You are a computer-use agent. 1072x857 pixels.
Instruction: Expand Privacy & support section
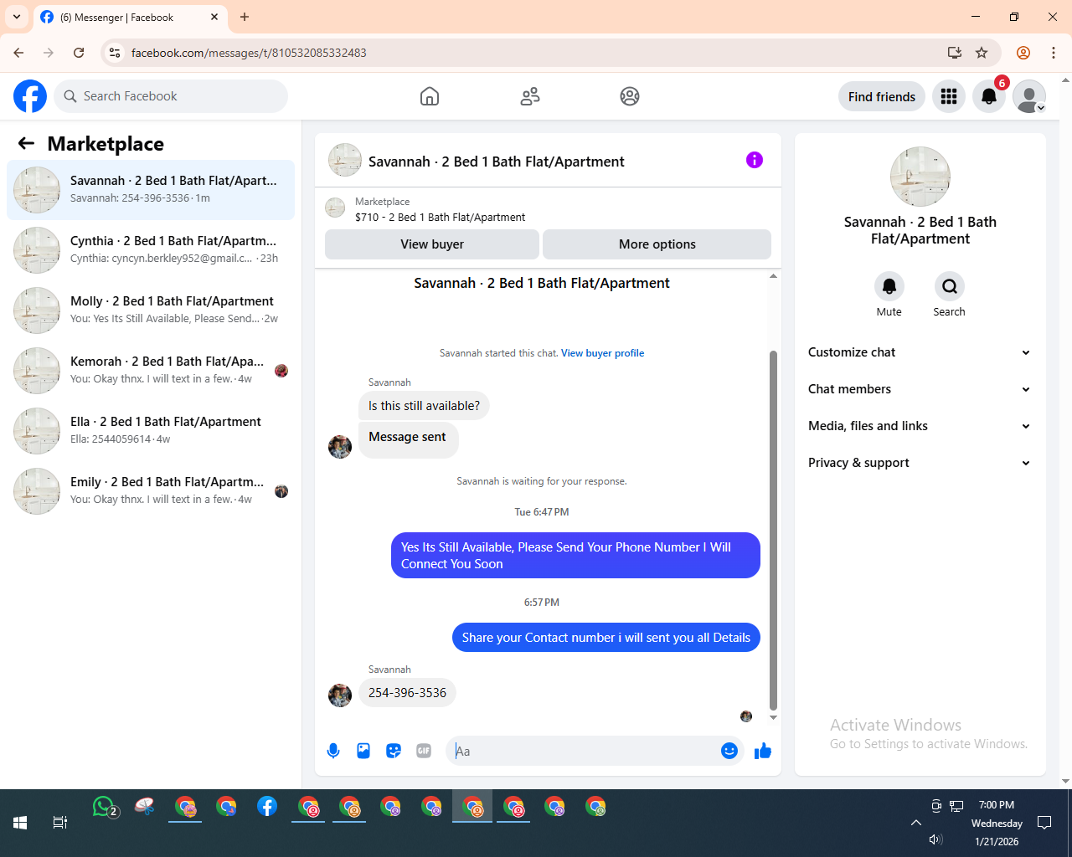click(920, 463)
